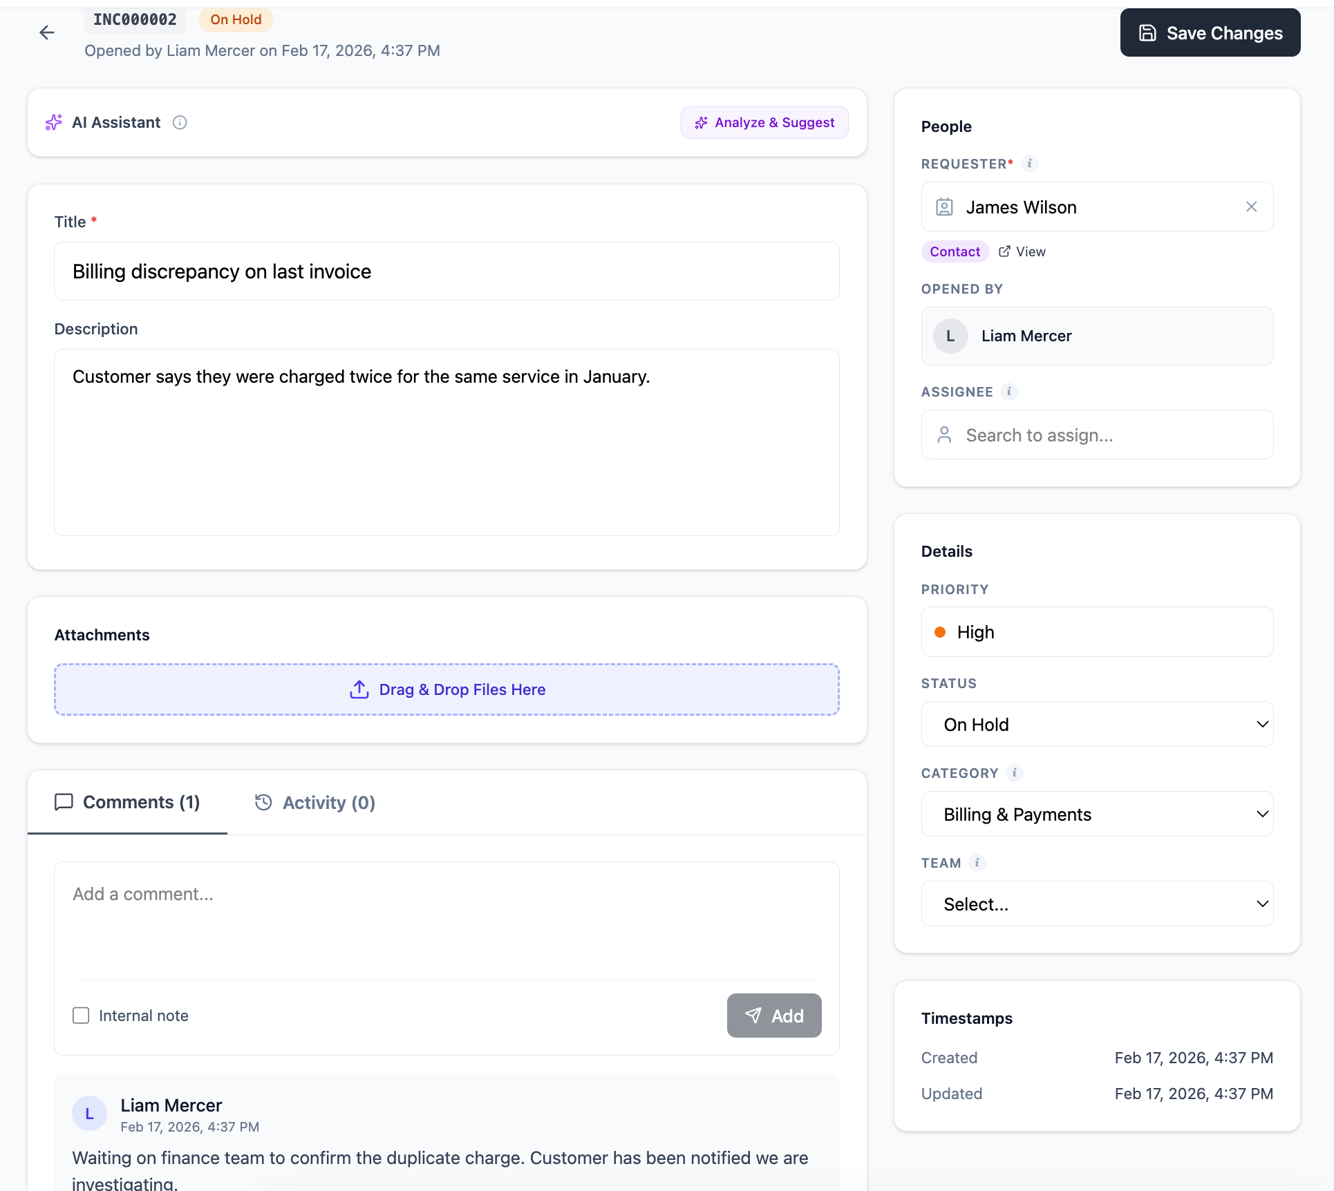This screenshot has height=1191, width=1334.
Task: Click the info icon next to TEAM
Action: point(977,863)
